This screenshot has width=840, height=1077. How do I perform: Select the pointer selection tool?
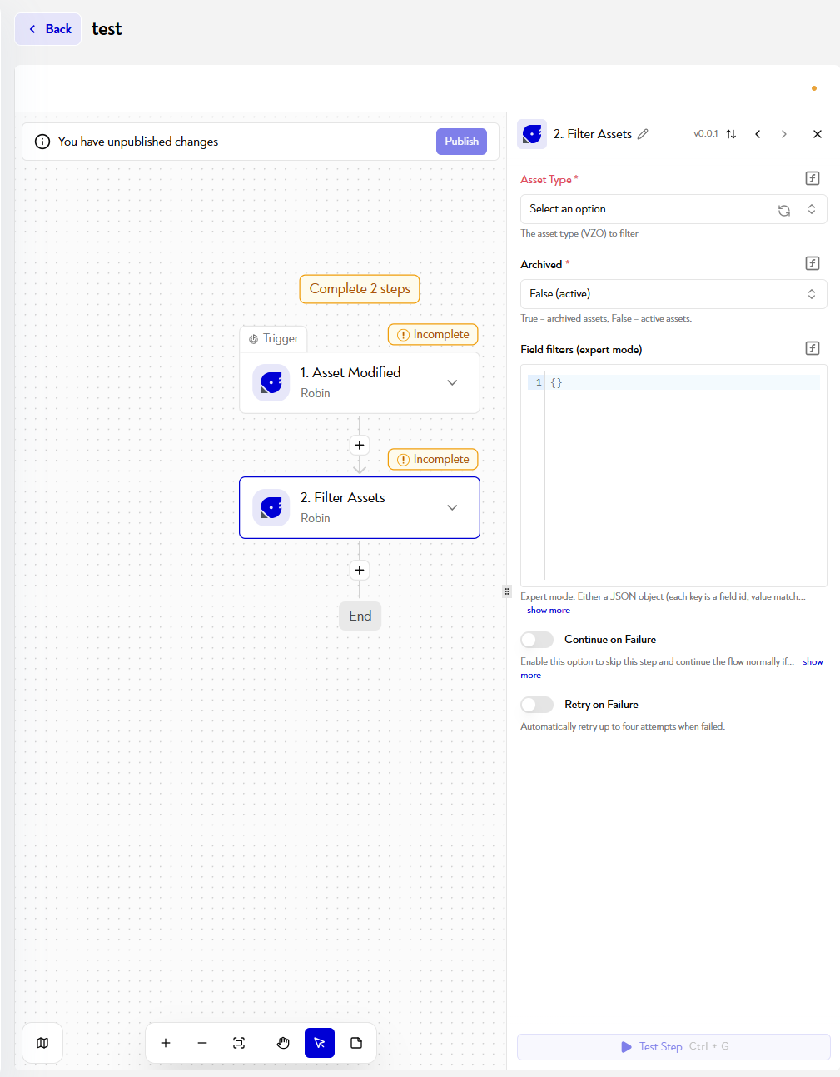tap(320, 1043)
